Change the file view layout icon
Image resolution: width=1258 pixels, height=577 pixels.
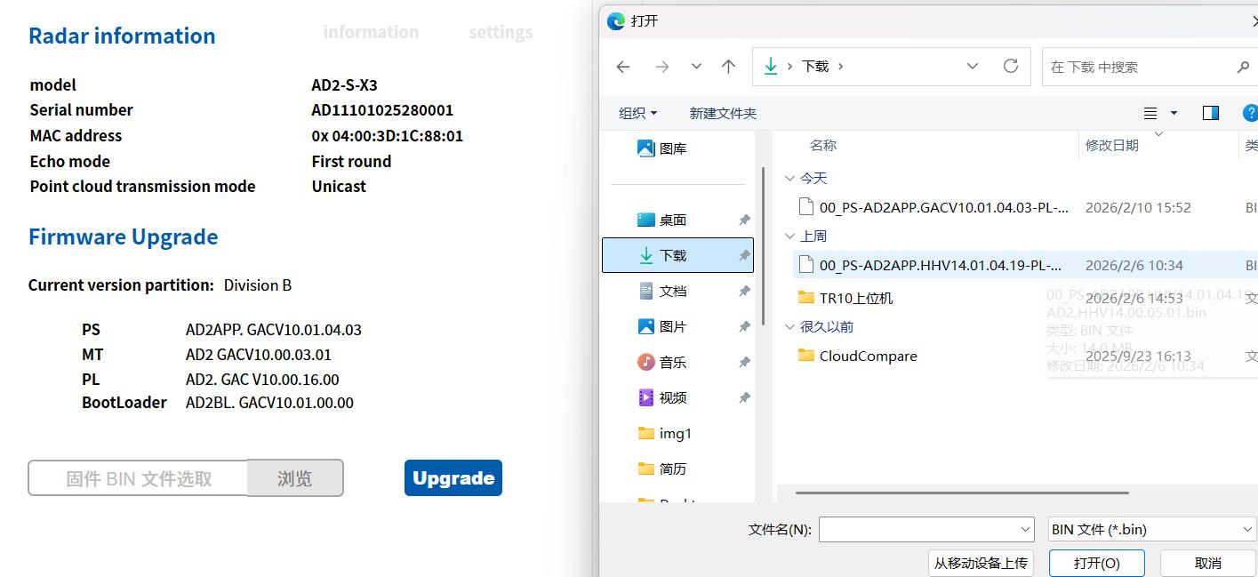click(1150, 113)
